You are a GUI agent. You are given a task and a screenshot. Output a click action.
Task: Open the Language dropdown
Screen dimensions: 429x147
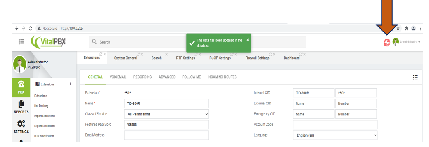[335, 135]
